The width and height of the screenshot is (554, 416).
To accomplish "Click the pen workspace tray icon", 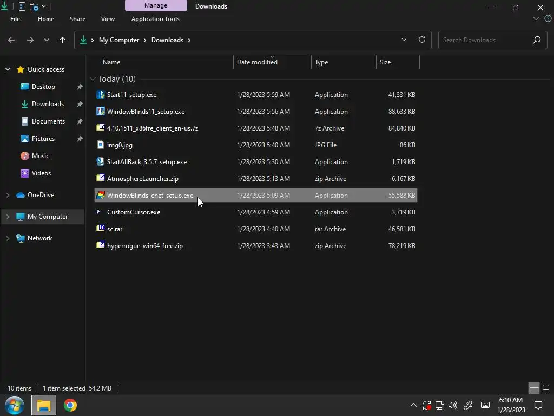I will [x=468, y=405].
